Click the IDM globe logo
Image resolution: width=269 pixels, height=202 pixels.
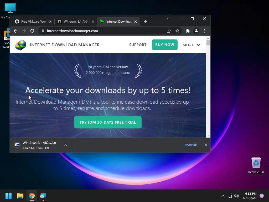point(20,45)
